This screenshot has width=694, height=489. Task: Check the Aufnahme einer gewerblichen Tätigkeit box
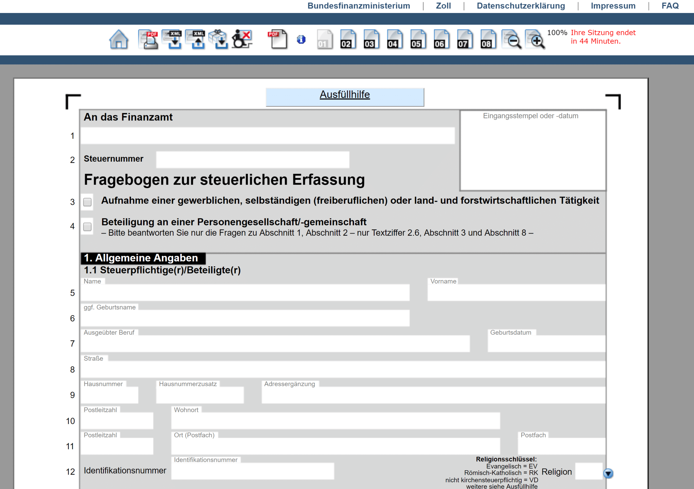click(x=87, y=202)
